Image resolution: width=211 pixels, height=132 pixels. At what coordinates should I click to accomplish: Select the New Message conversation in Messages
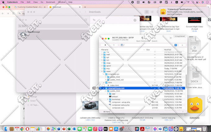(53, 35)
